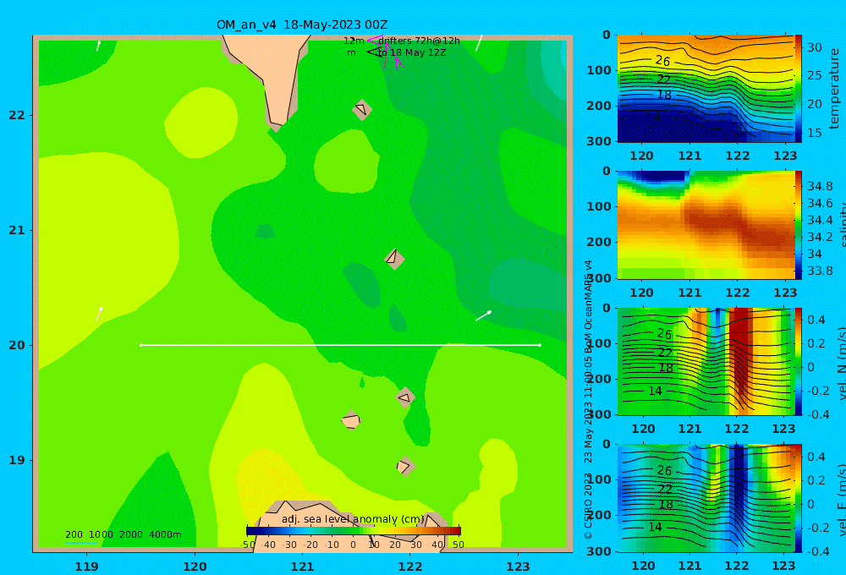
Task: Click the 30 tick on temperature colorbar
Action: (814, 47)
